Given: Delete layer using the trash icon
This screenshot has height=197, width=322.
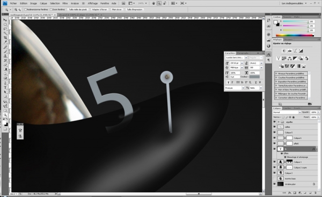Looking at the screenshot, I should pyautogui.click(x=316, y=193).
